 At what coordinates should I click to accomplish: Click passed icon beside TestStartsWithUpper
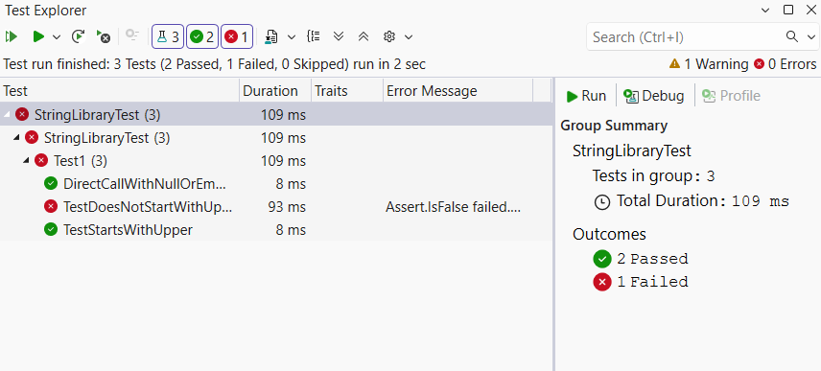coord(51,229)
